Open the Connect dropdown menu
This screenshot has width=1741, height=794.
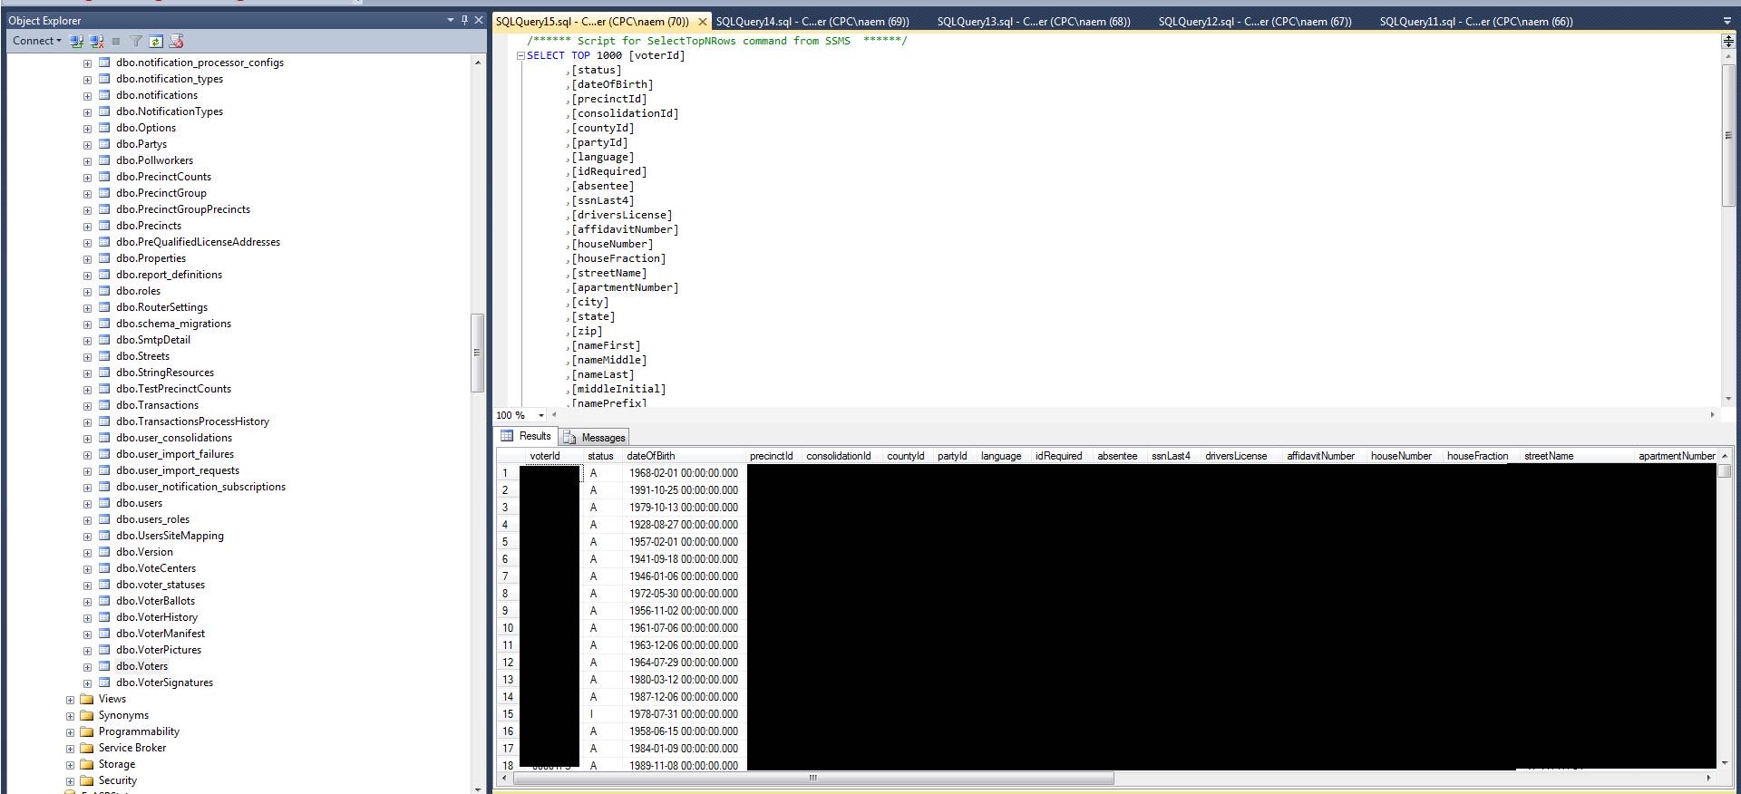click(x=36, y=41)
